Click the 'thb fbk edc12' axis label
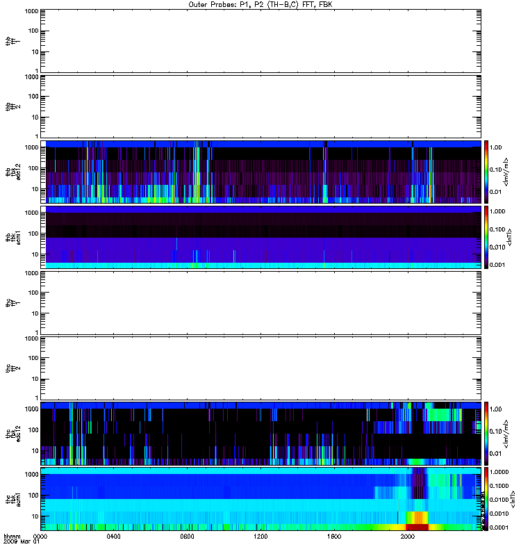This screenshot has width=521, height=556. (13, 172)
